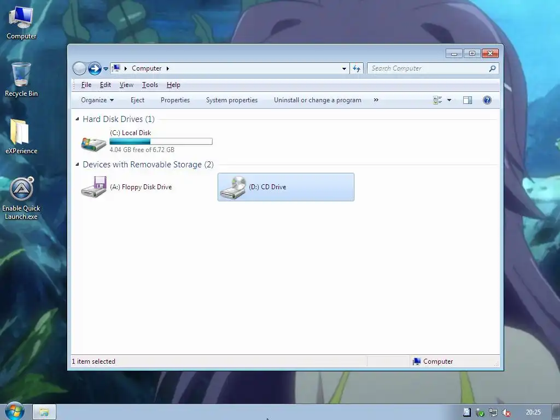Click the computer icon in address bar
This screenshot has width=560, height=420.
116,68
